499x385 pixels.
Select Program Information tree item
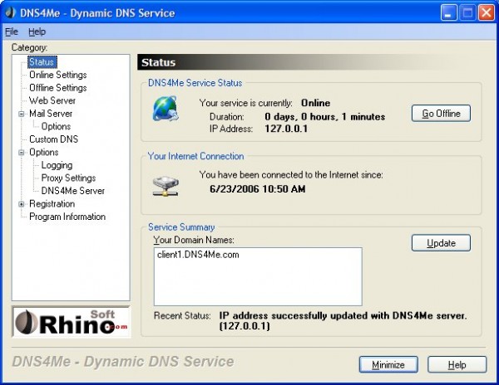click(67, 217)
